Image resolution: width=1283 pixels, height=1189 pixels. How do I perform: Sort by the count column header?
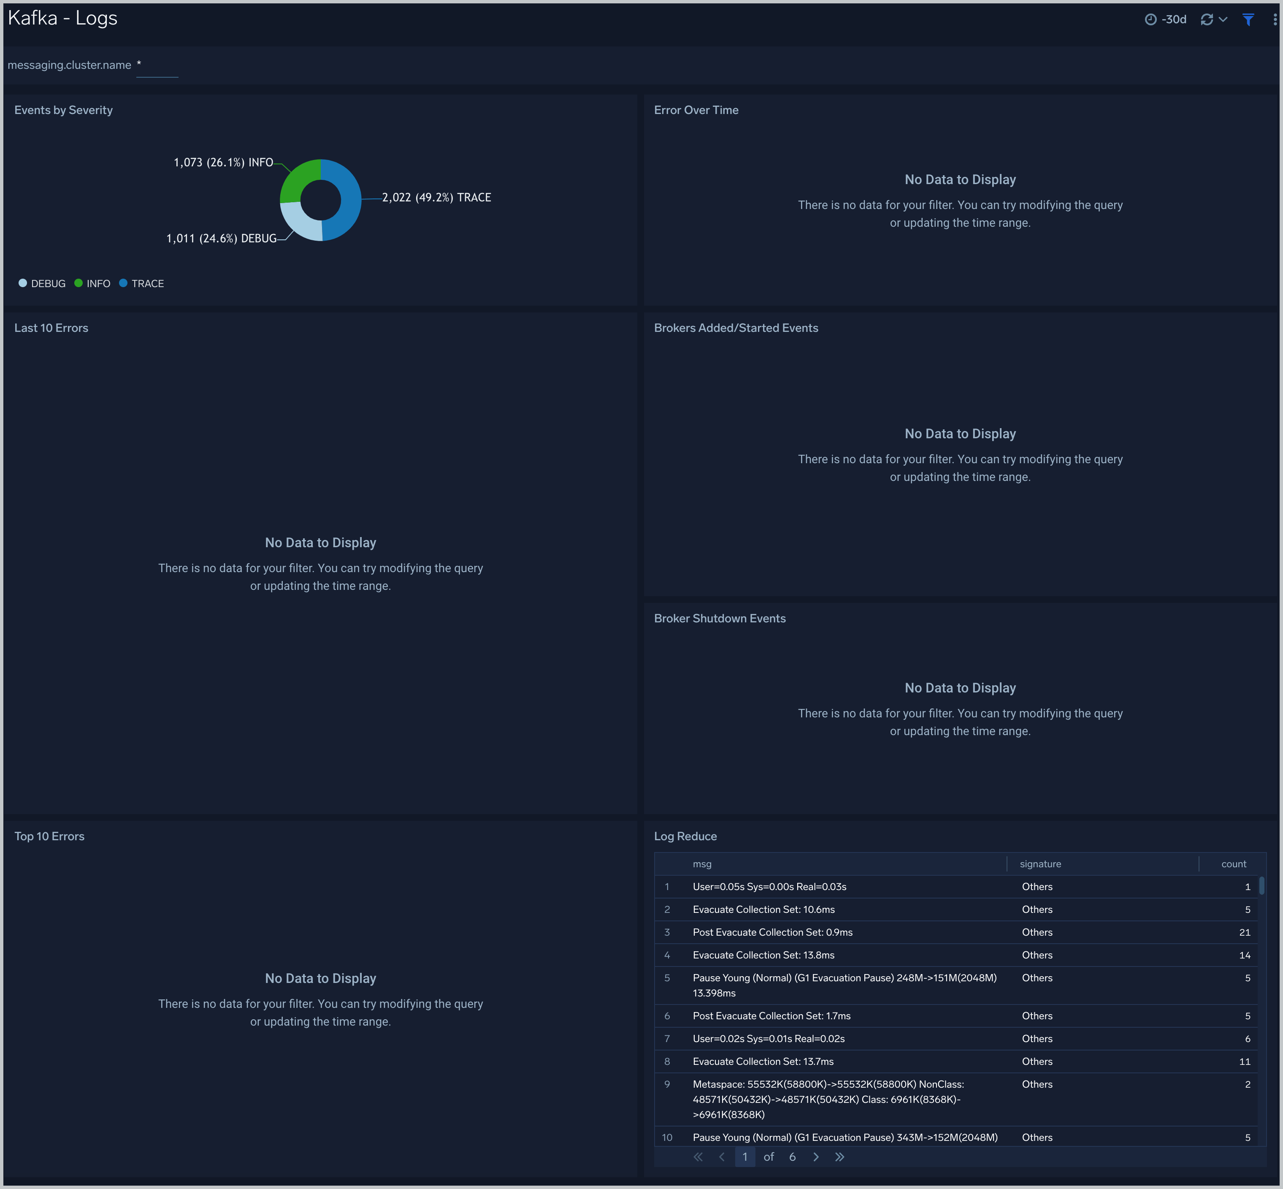(x=1233, y=864)
